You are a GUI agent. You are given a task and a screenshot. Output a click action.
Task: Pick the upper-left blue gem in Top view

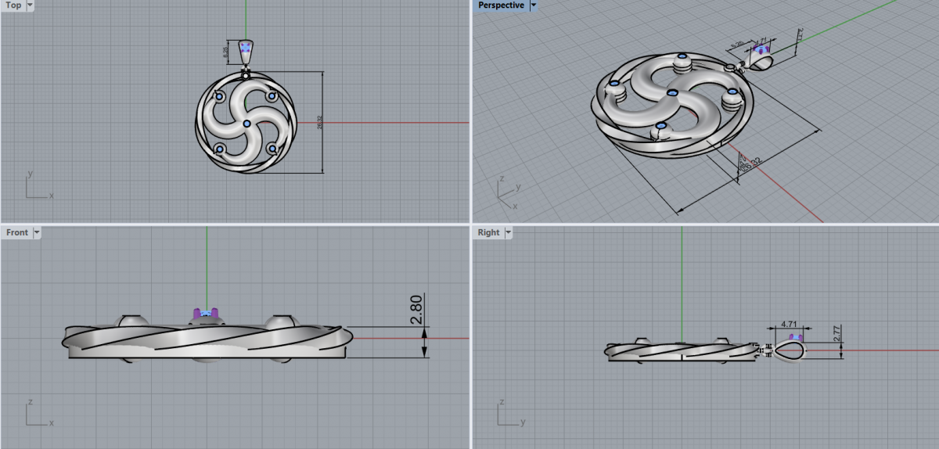[219, 97]
